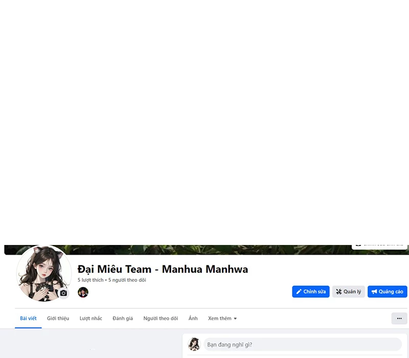Image resolution: width=409 pixels, height=358 pixels.
Task: Open the Quản lý page tools
Action: (348, 292)
